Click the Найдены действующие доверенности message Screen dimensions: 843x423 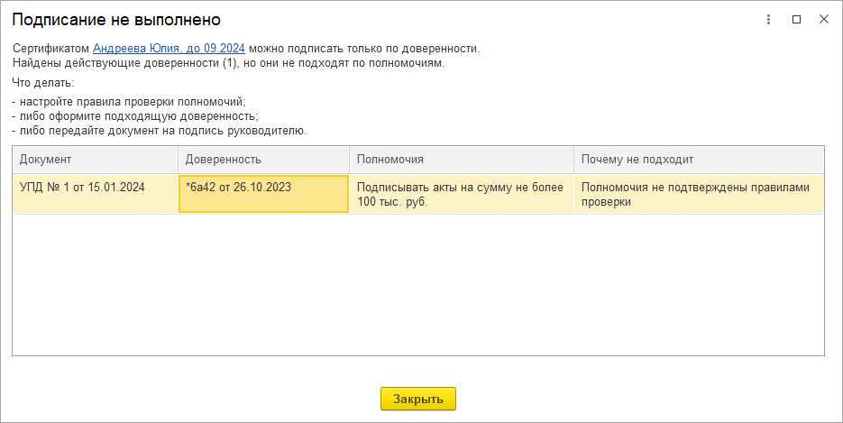click(229, 62)
